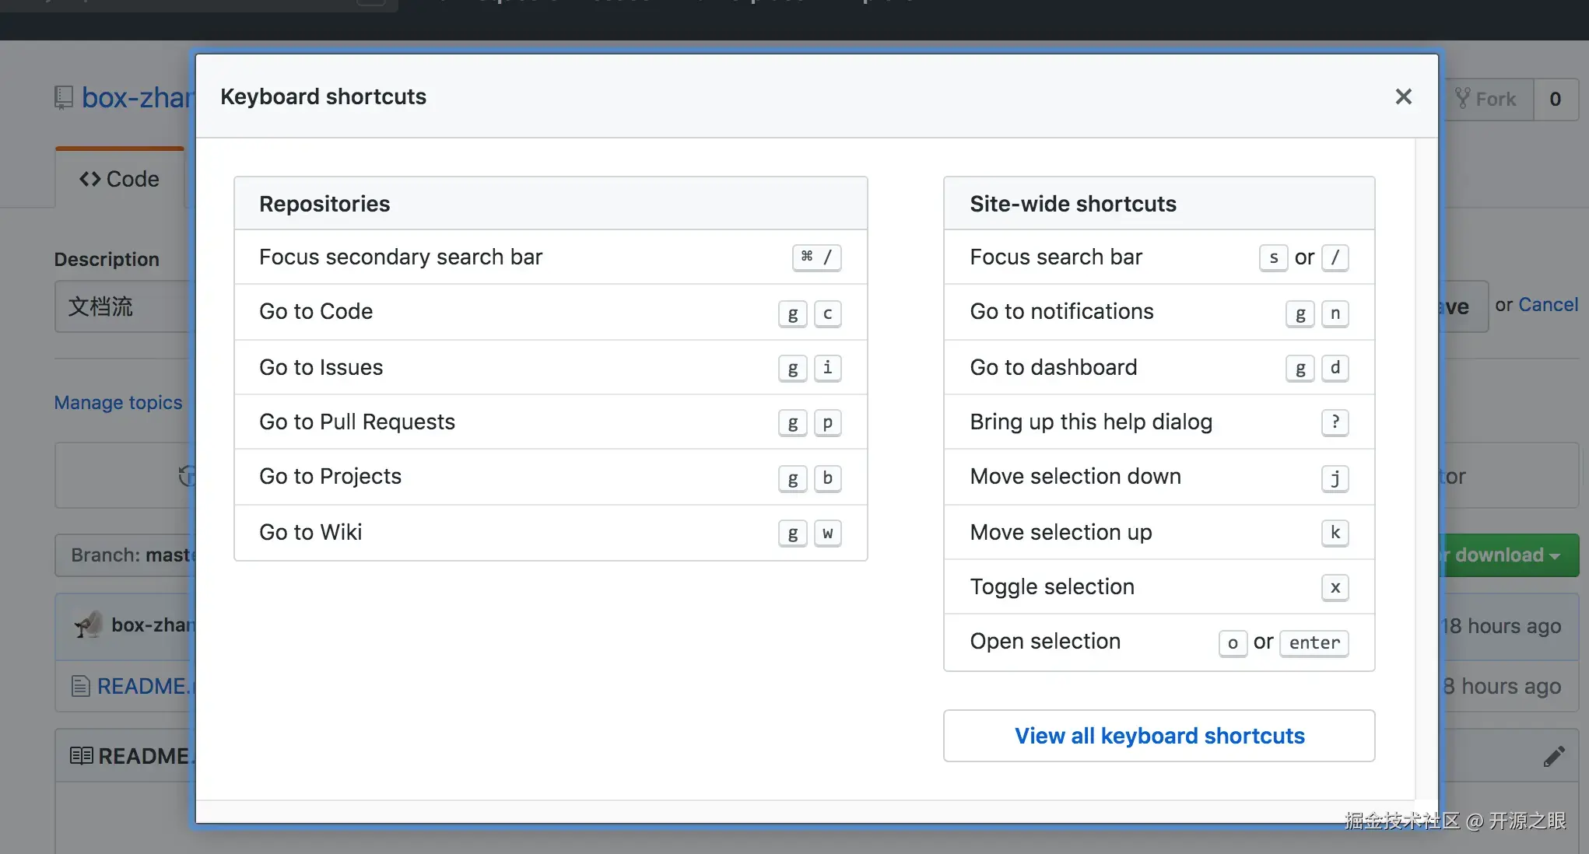Expand the green download dropdown
This screenshot has width=1589, height=854.
click(x=1508, y=555)
